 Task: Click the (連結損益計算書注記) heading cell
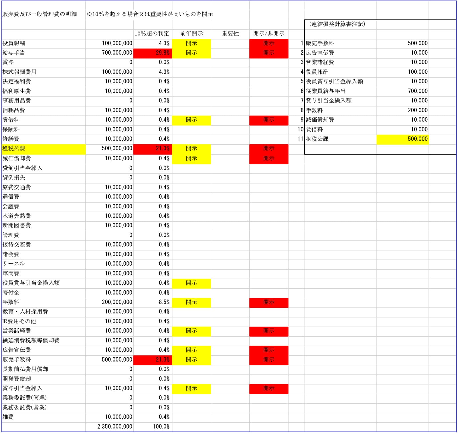point(337,24)
